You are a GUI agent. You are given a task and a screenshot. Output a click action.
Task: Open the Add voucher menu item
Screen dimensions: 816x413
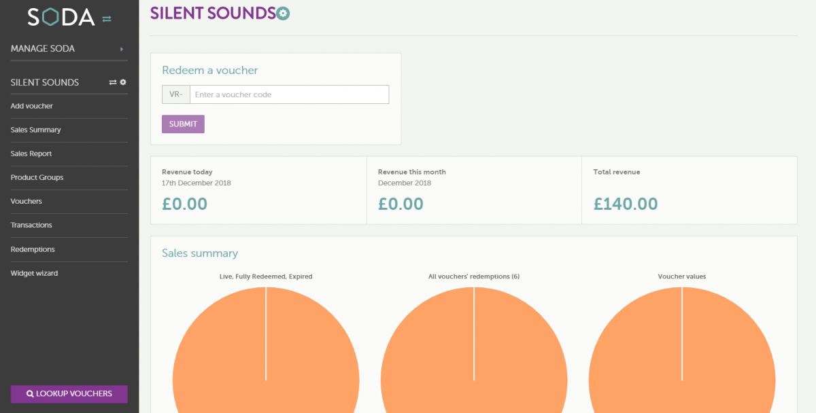point(32,106)
